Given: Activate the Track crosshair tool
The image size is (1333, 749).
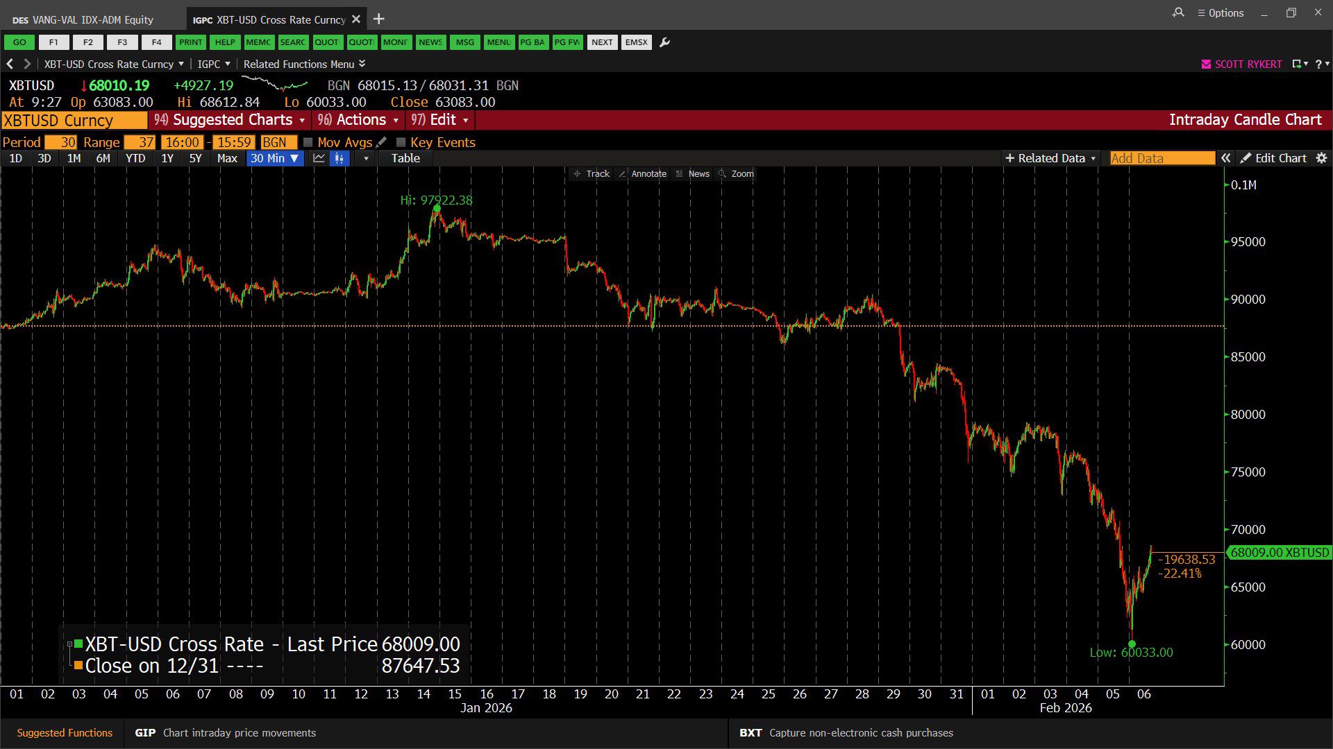Looking at the screenshot, I should pyautogui.click(x=591, y=173).
